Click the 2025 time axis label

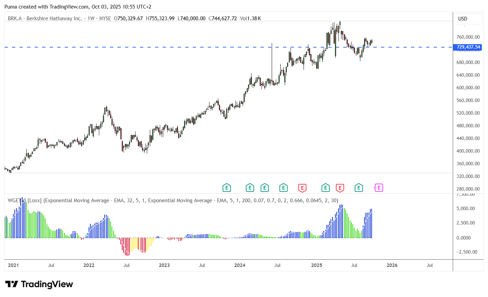(317, 265)
